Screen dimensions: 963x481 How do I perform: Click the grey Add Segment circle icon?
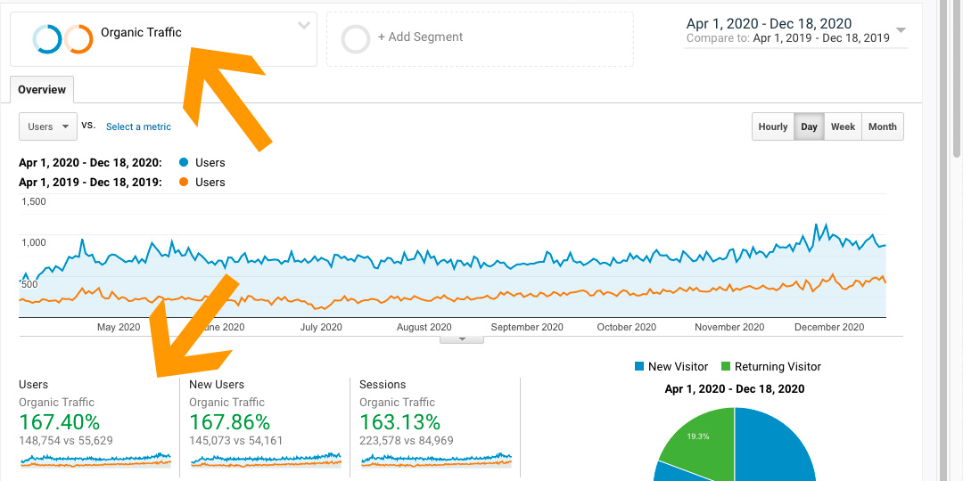pos(356,38)
